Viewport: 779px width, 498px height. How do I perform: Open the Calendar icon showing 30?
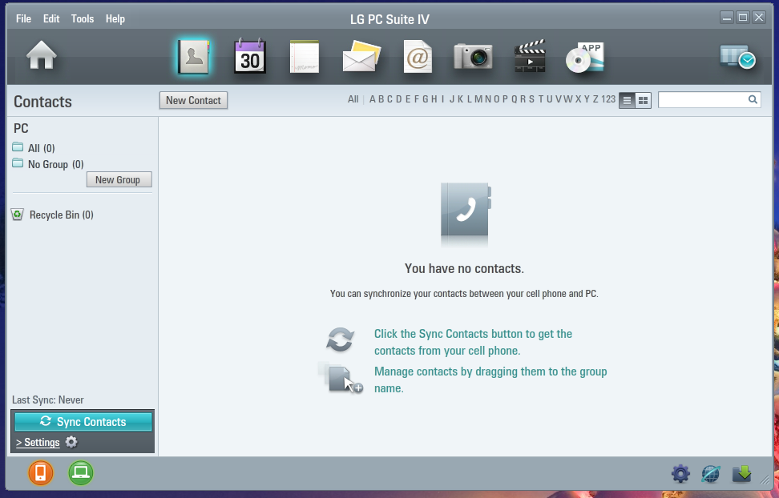[x=250, y=56]
